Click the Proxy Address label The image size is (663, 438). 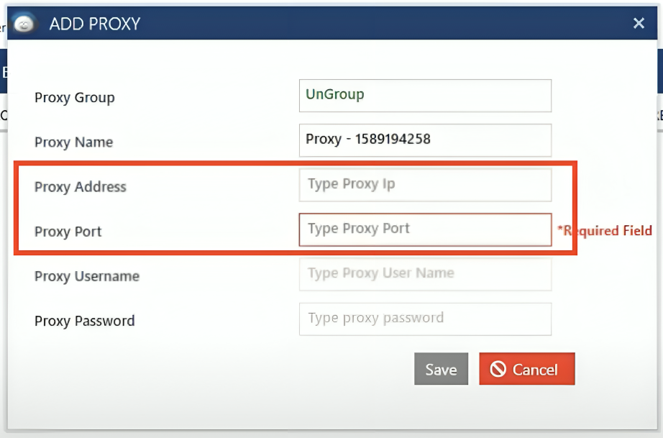coord(80,187)
